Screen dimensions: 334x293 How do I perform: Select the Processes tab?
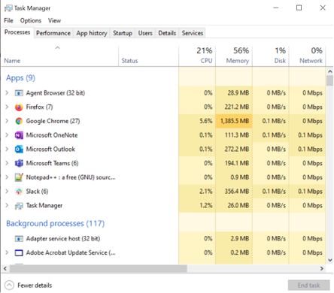pos(17,32)
